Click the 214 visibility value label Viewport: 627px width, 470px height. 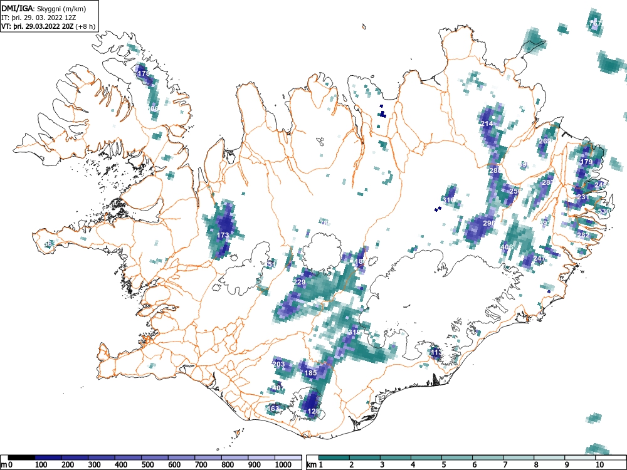[x=487, y=123]
